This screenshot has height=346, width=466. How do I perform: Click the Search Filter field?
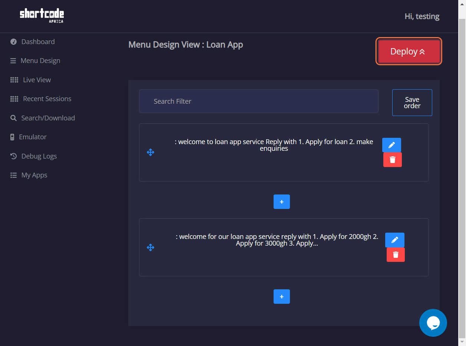[x=258, y=101]
